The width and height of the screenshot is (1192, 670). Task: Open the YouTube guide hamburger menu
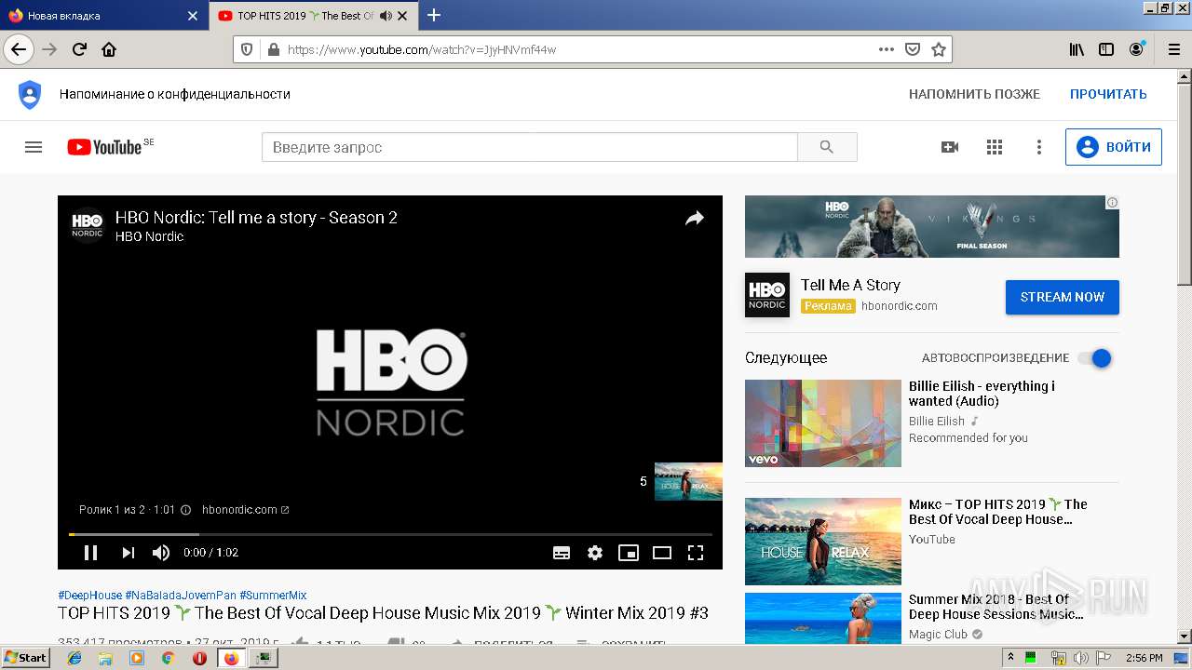coord(34,147)
